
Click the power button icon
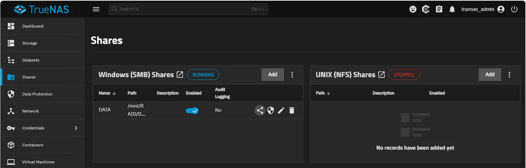click(514, 9)
